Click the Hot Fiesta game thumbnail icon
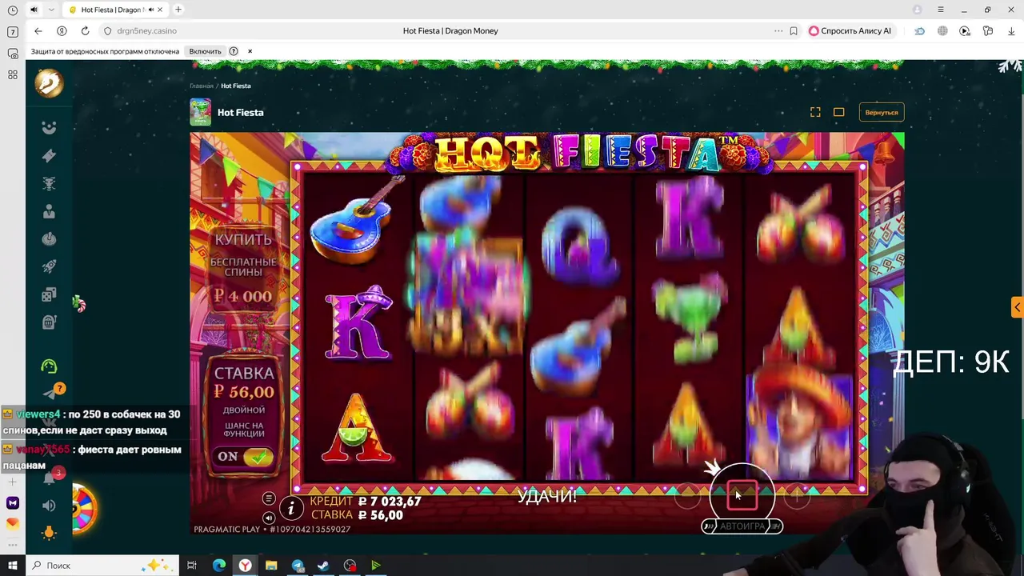Viewport: 1024px width, 576px height. coord(200,112)
